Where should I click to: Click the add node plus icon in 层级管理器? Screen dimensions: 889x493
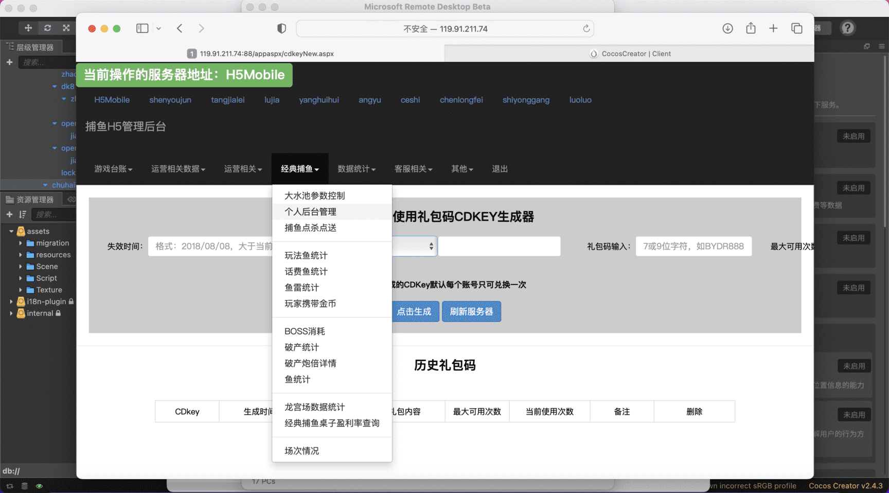[x=9, y=62]
